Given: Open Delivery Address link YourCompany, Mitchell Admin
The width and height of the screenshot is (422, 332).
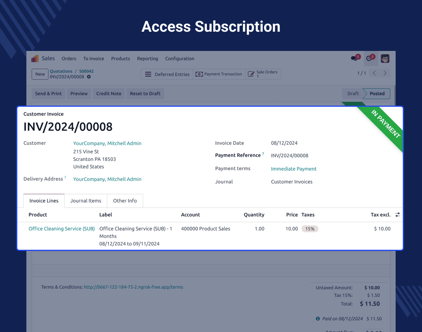Looking at the screenshot, I should point(107,179).
